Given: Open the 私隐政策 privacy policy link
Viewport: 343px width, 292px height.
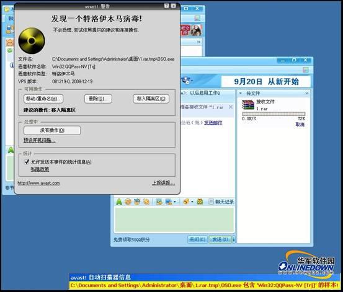Looking at the screenshot, I should click(x=40, y=169).
